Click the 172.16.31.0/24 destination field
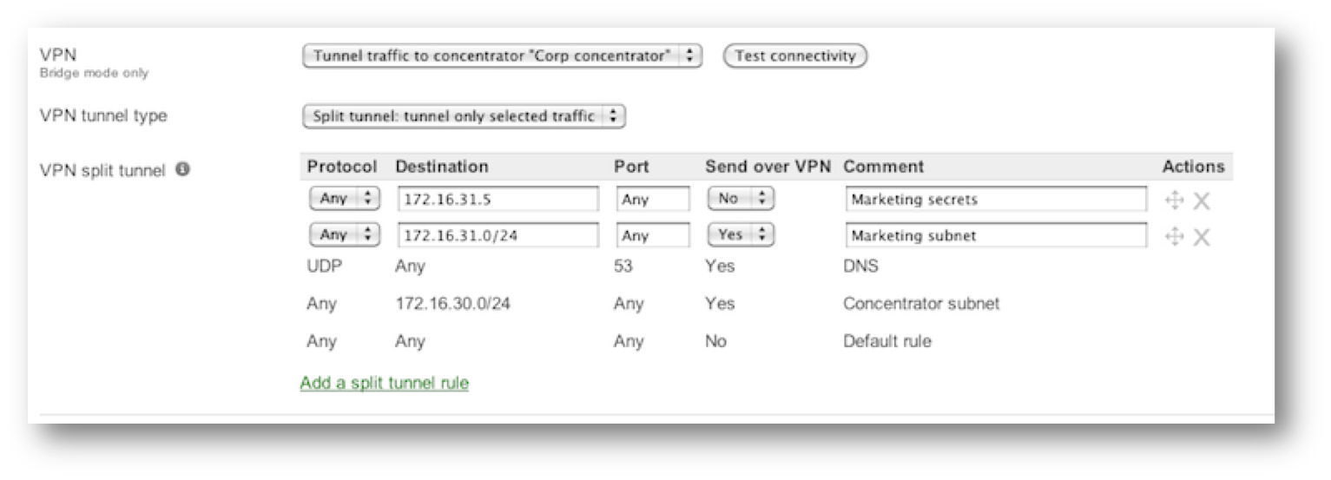The width and height of the screenshot is (1331, 480). pyautogui.click(x=498, y=235)
